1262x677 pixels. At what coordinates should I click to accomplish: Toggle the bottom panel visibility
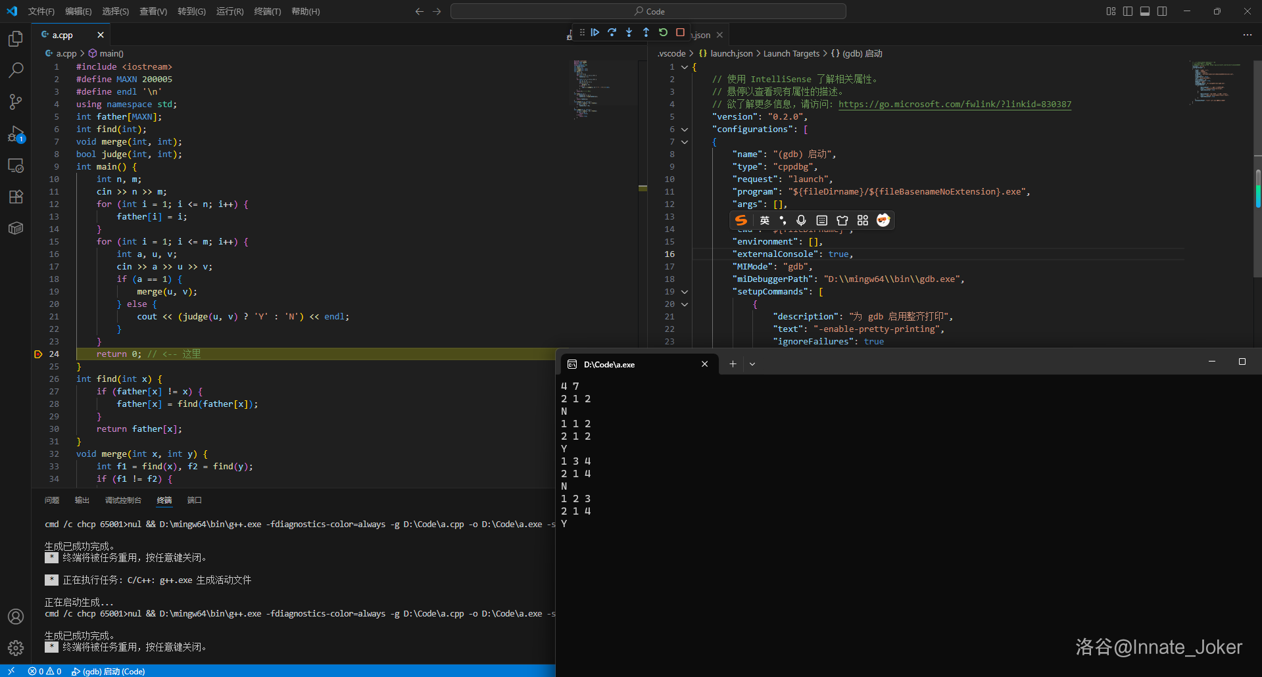click(1145, 11)
